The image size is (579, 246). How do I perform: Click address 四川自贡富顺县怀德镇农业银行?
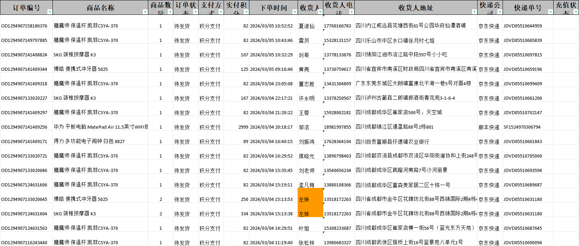tap(392, 142)
